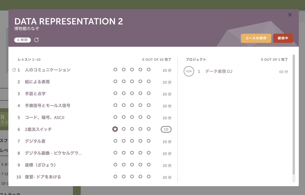Viewport: 305px width, 195px height.
Task: Click the score badge showing 10
Action: (166, 129)
